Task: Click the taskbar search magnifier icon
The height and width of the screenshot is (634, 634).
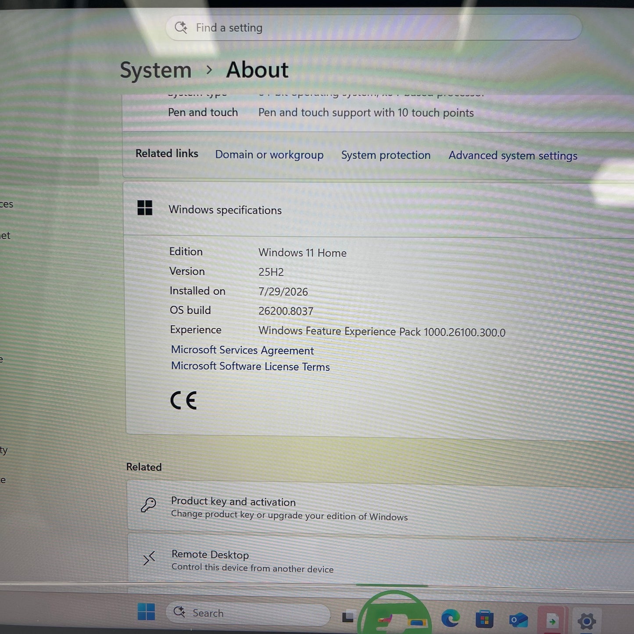Action: [179, 612]
